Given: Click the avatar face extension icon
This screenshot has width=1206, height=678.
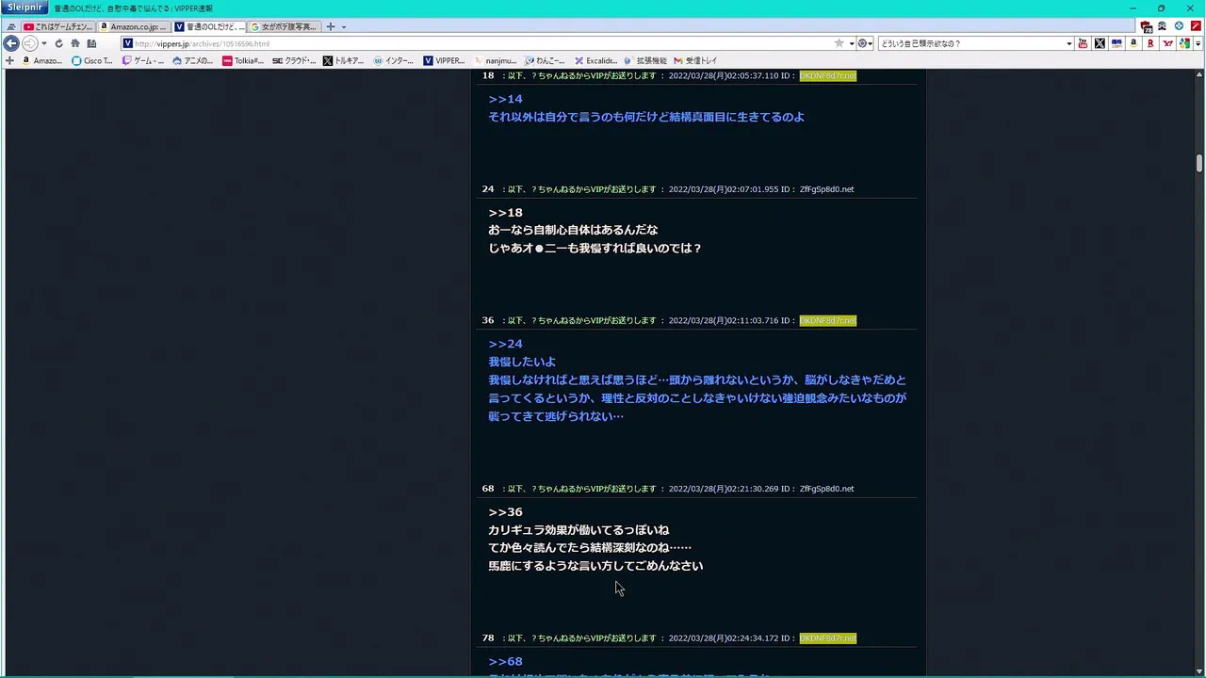Looking at the screenshot, I should (x=1163, y=26).
